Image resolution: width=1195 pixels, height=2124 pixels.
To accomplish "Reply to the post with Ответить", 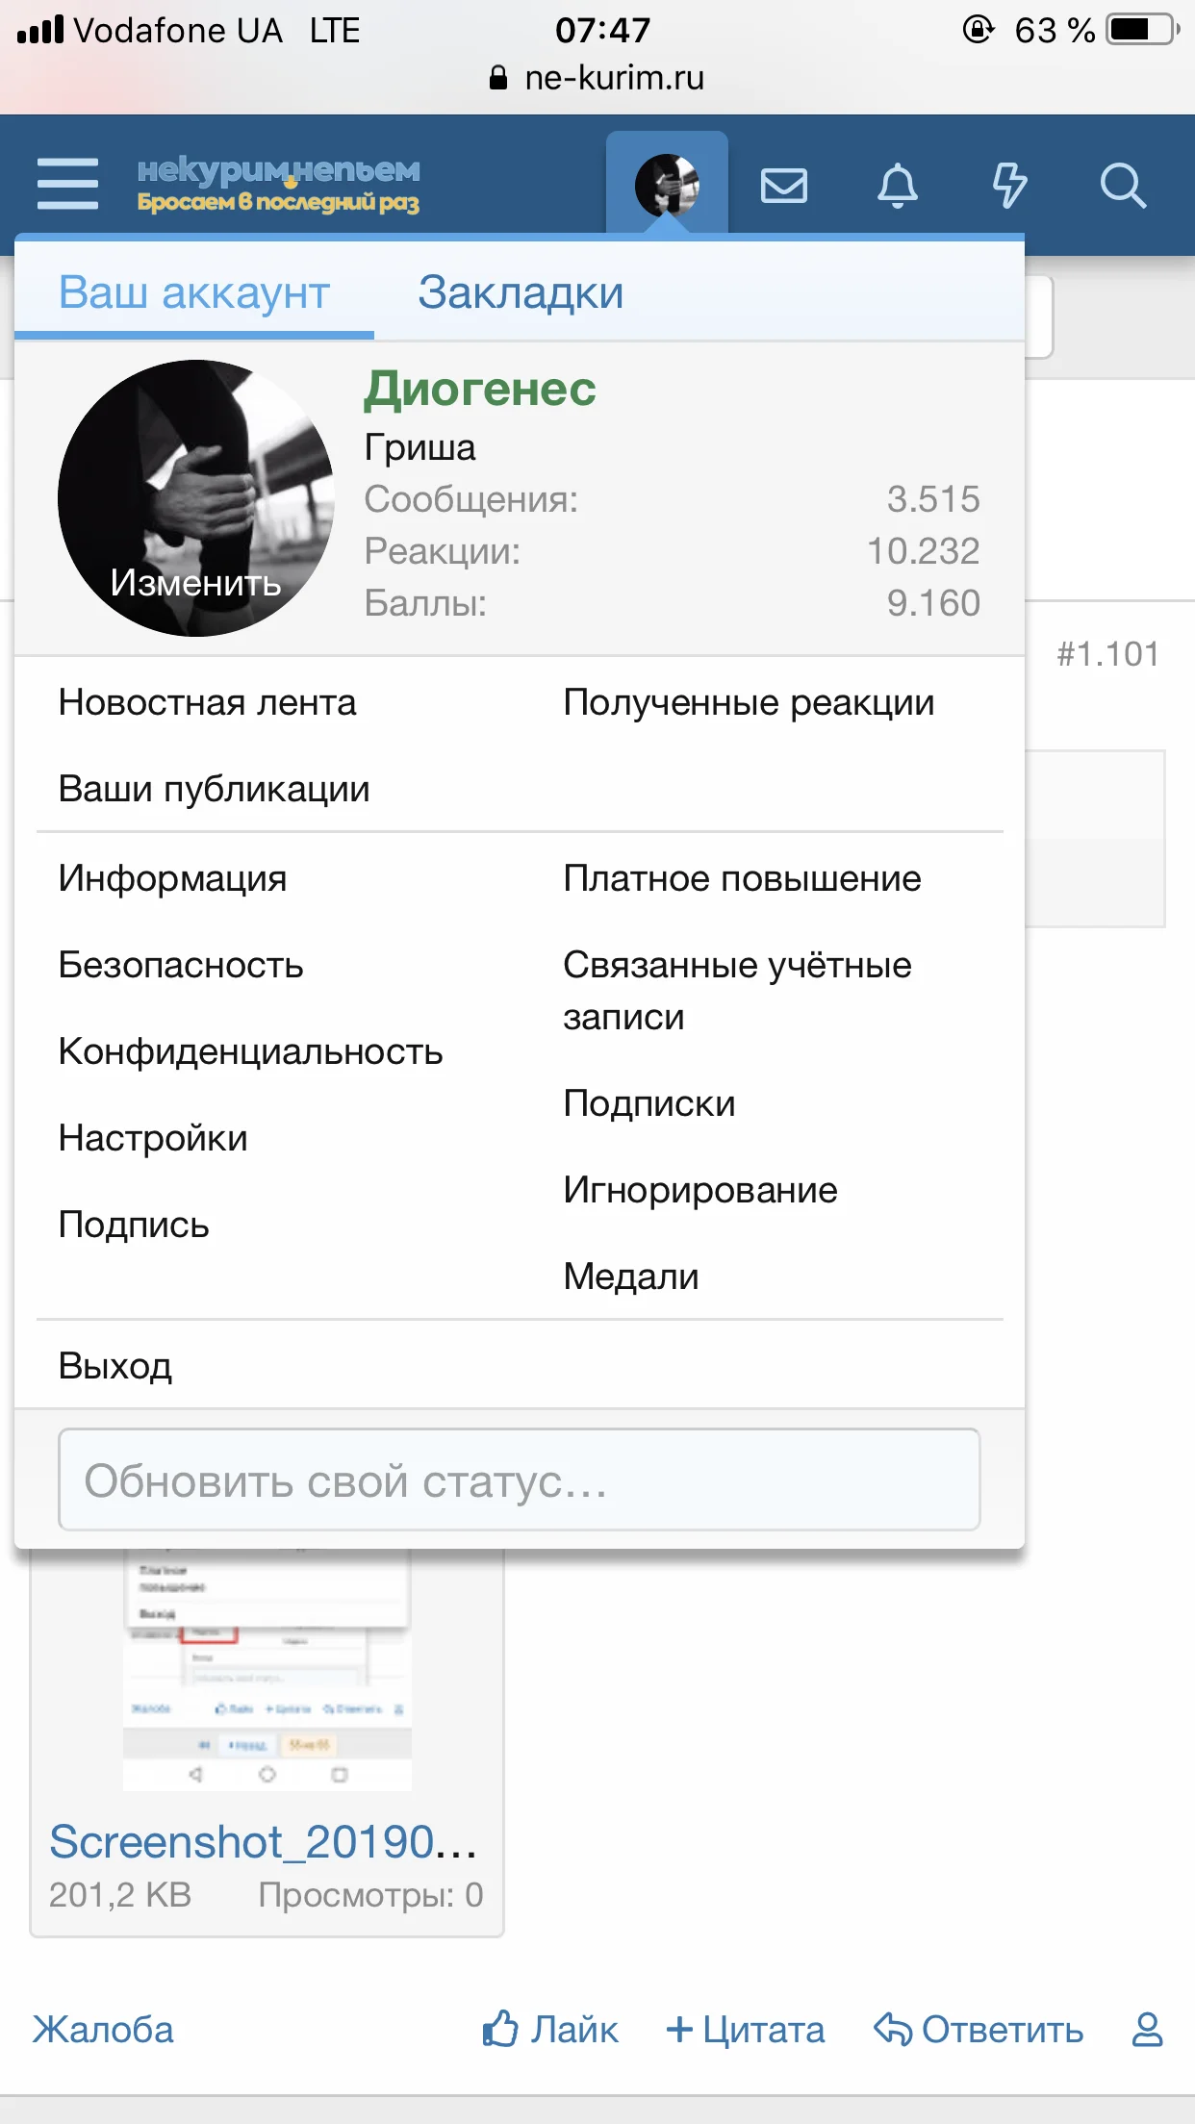I will point(979,2030).
